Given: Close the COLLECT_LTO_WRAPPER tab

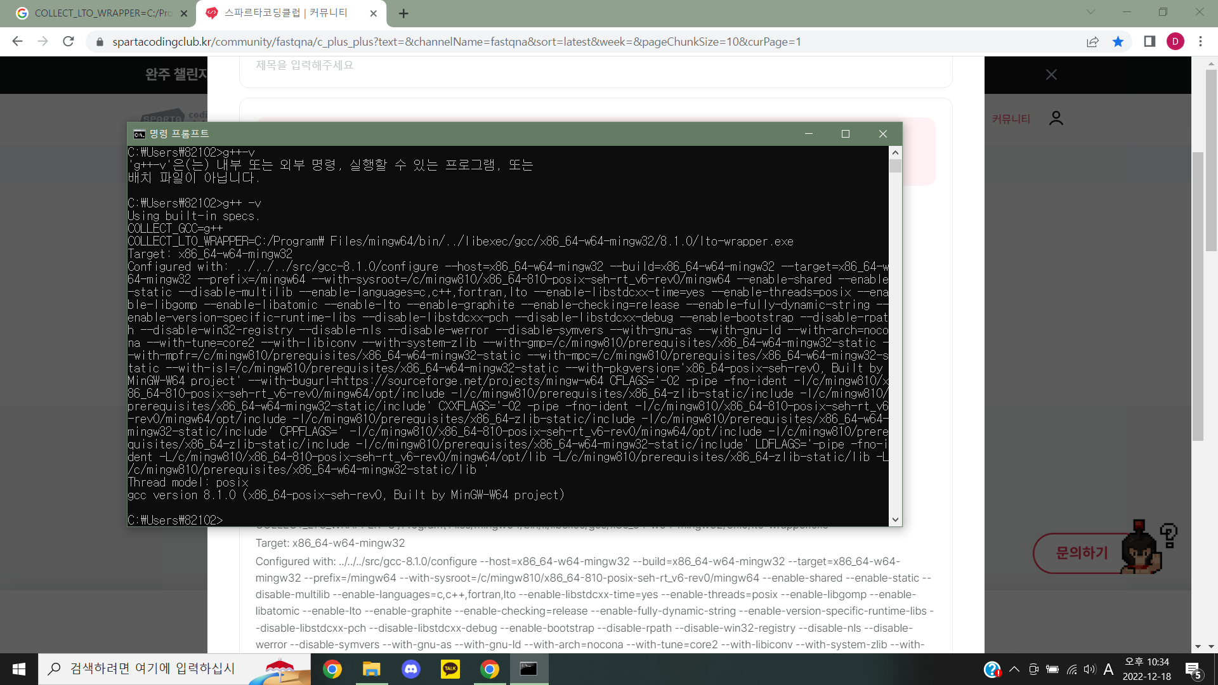Looking at the screenshot, I should [184, 13].
